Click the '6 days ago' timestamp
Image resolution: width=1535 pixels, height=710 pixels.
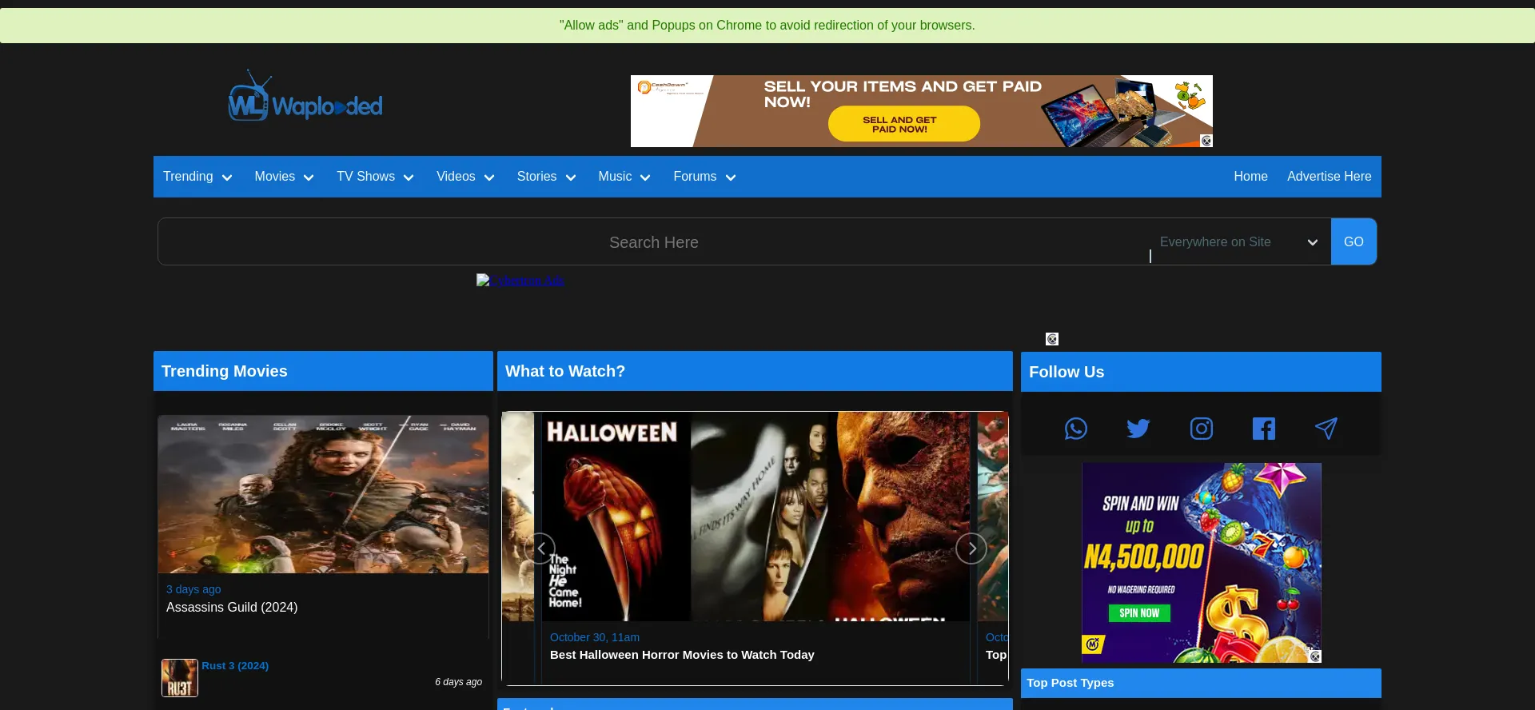[458, 682]
